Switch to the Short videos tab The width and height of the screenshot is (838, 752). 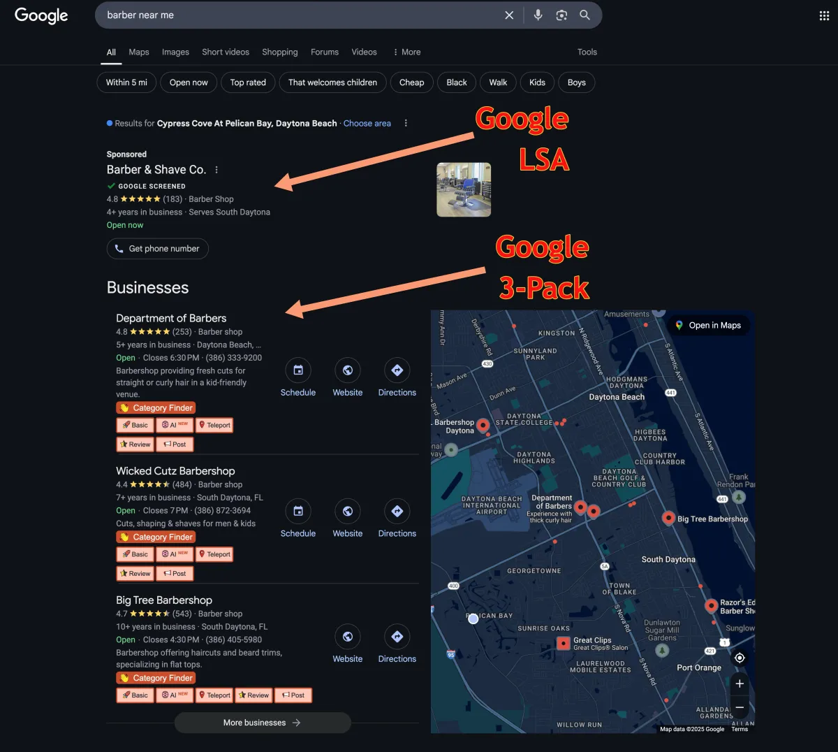coord(226,52)
